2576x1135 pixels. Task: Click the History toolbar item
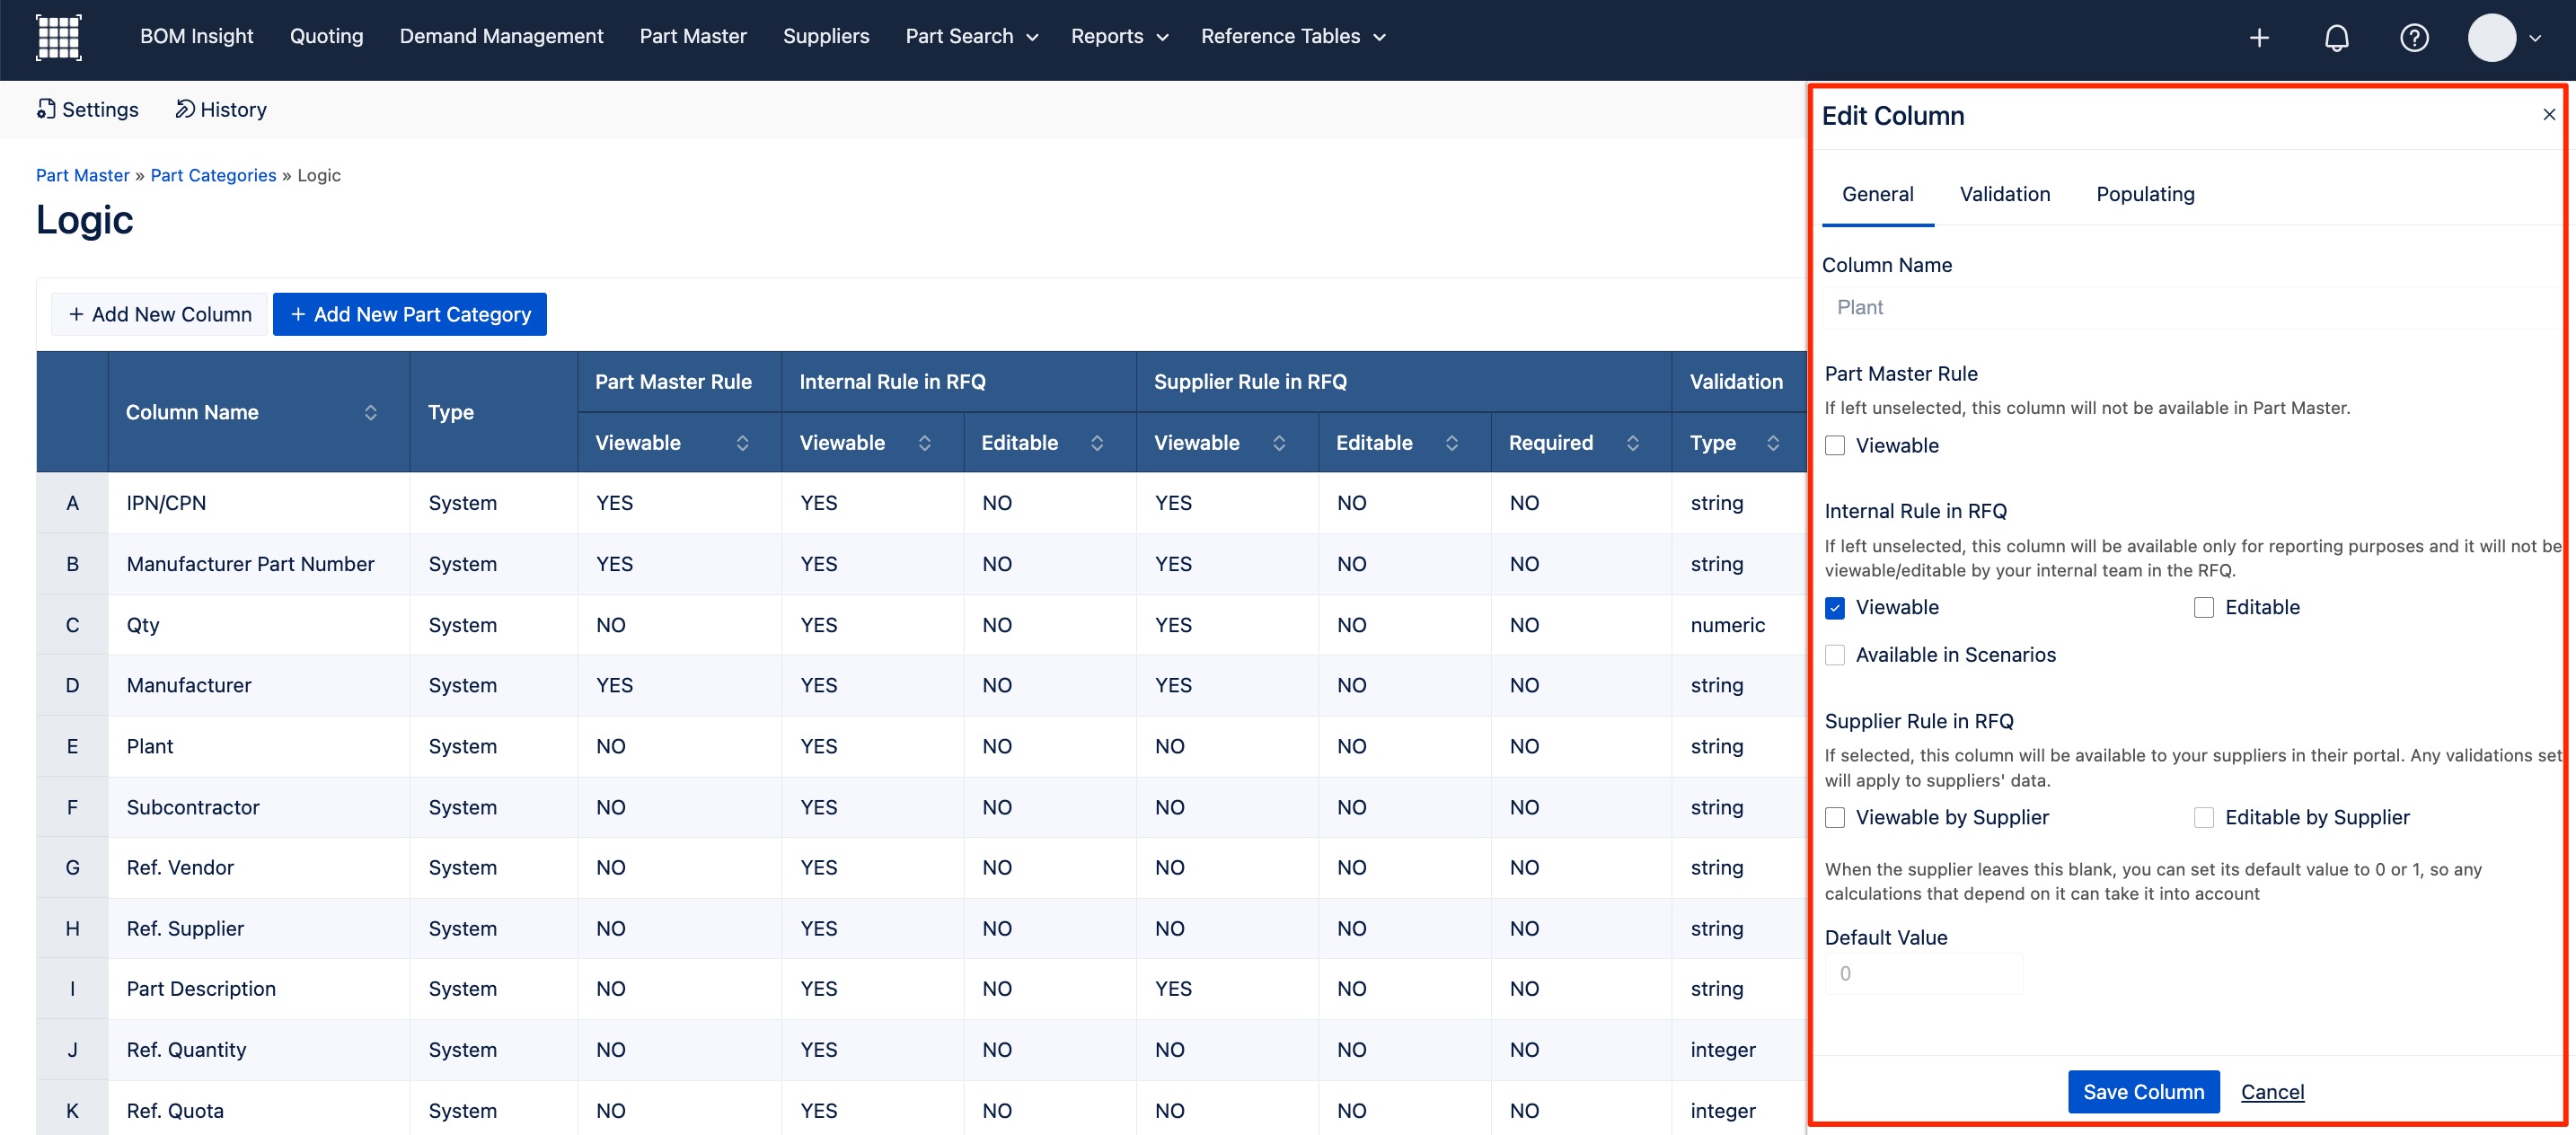[221, 110]
